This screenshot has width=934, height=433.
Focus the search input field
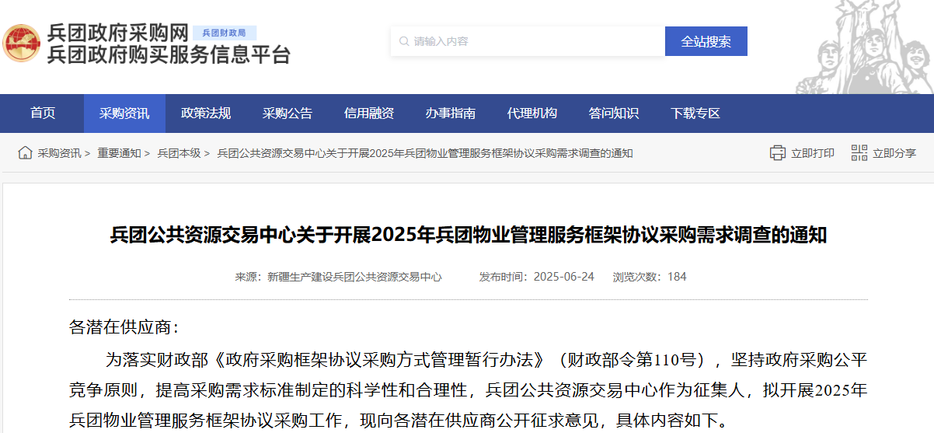pyautogui.click(x=528, y=41)
